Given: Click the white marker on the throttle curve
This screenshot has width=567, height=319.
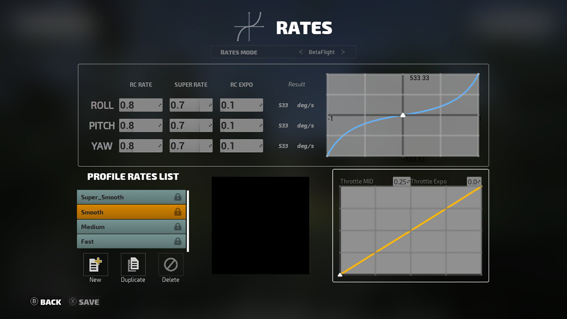Looking at the screenshot, I should click(x=340, y=274).
